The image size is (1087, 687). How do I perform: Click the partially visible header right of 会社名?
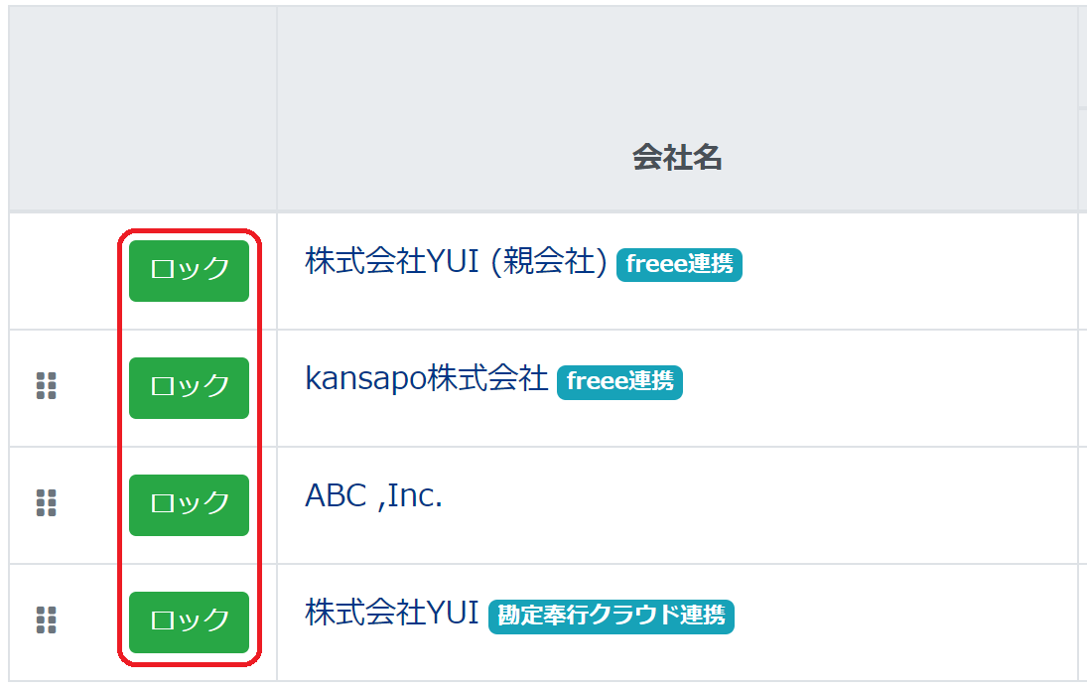coord(1082,109)
